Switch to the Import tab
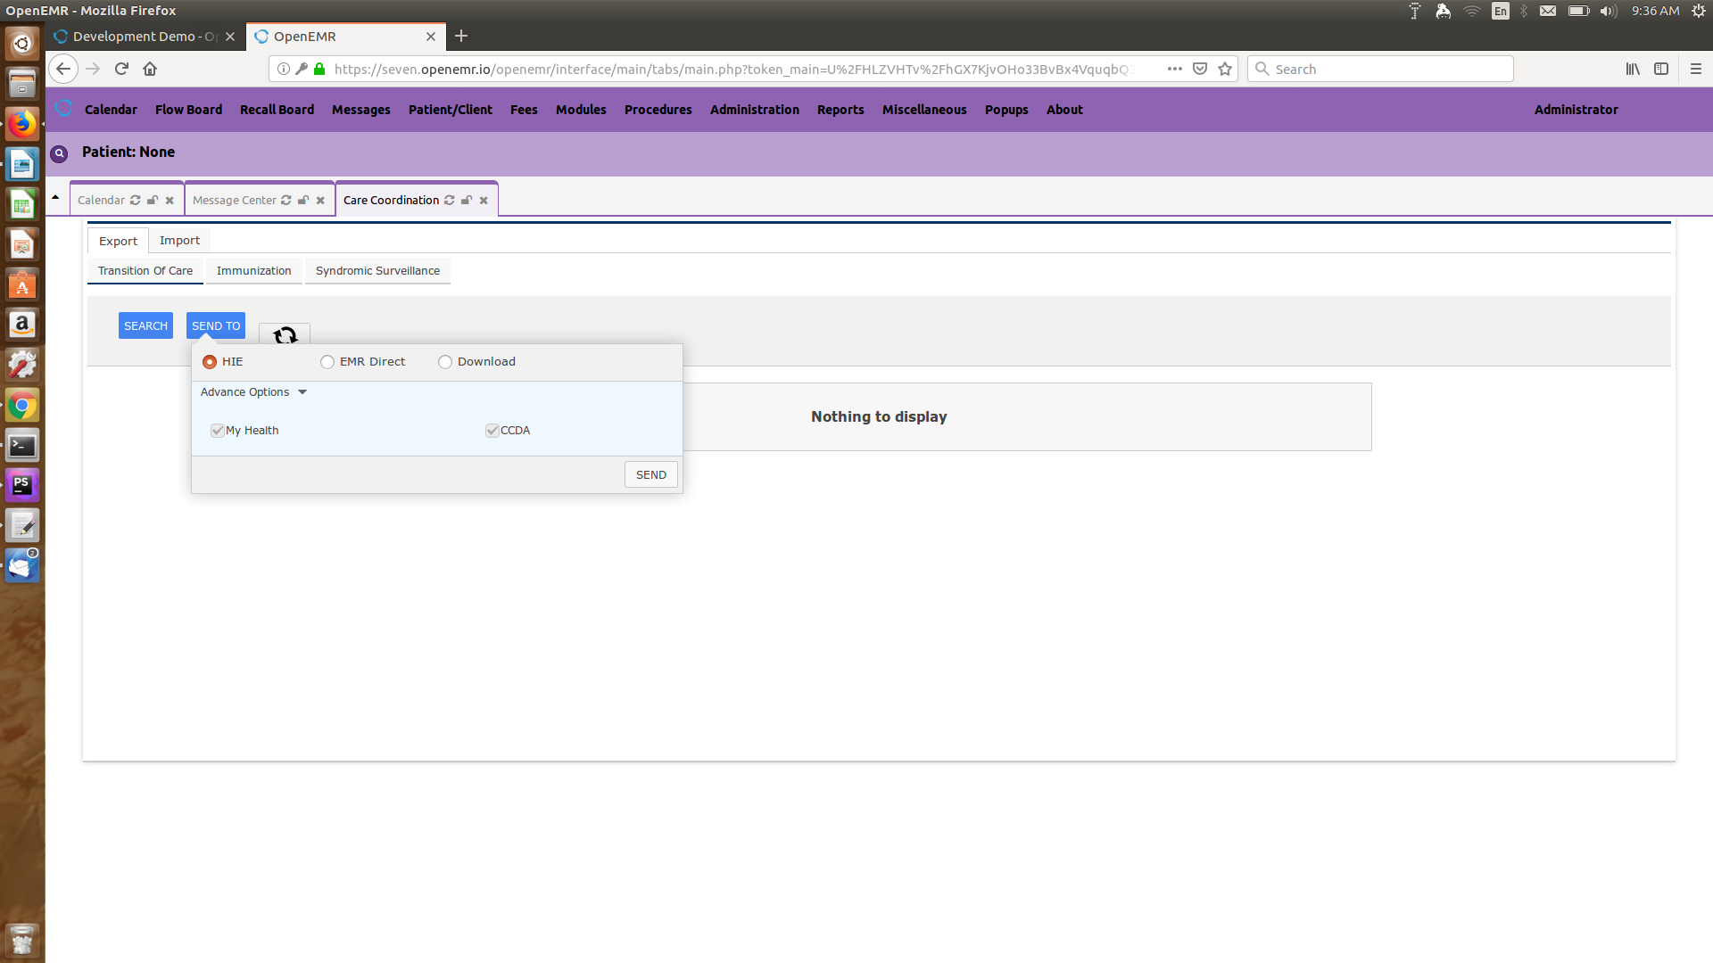 point(179,240)
